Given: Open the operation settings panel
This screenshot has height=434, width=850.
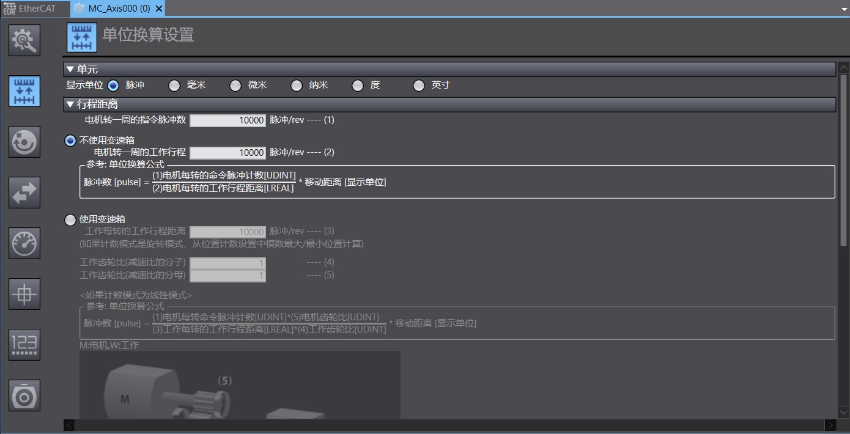Looking at the screenshot, I should (x=24, y=142).
